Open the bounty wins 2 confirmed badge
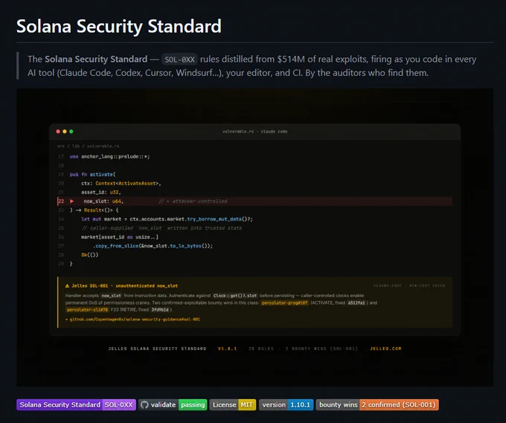The image size is (506, 423). (377, 404)
